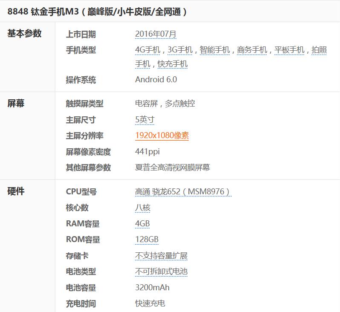Click the 夏普全高清视网膜屏幕 value

click(x=173, y=167)
